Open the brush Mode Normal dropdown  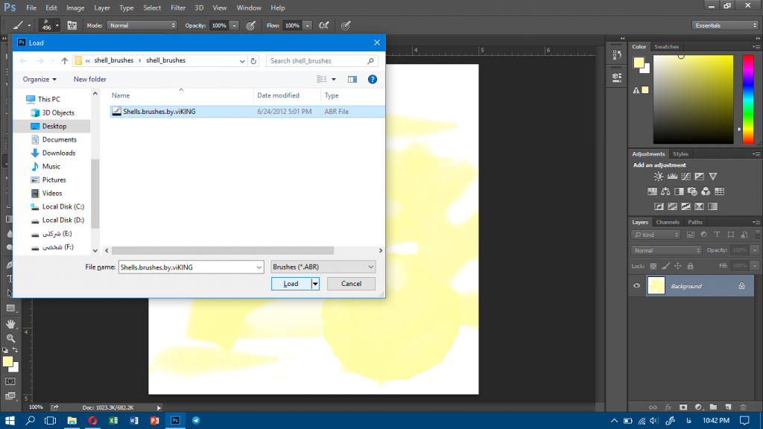[x=142, y=25]
